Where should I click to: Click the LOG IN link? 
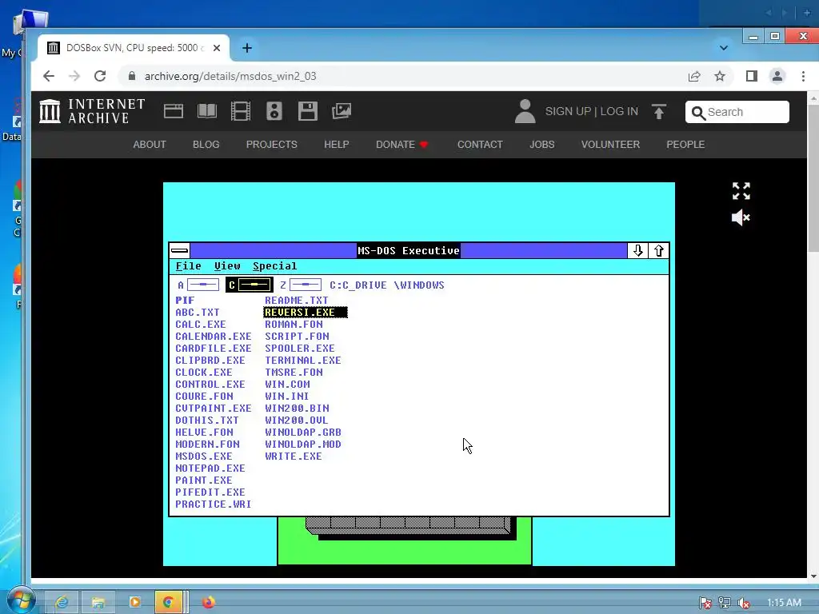pyautogui.click(x=619, y=111)
